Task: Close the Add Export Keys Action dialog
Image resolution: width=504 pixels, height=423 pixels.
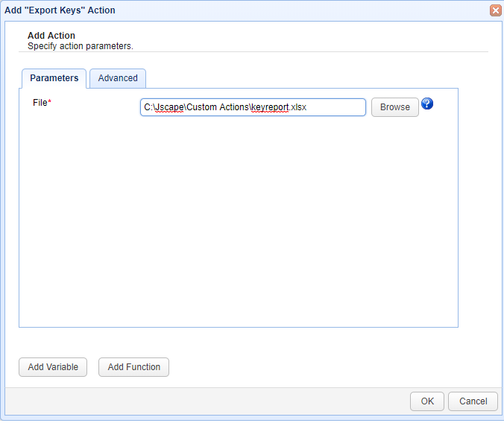Action: [495, 10]
